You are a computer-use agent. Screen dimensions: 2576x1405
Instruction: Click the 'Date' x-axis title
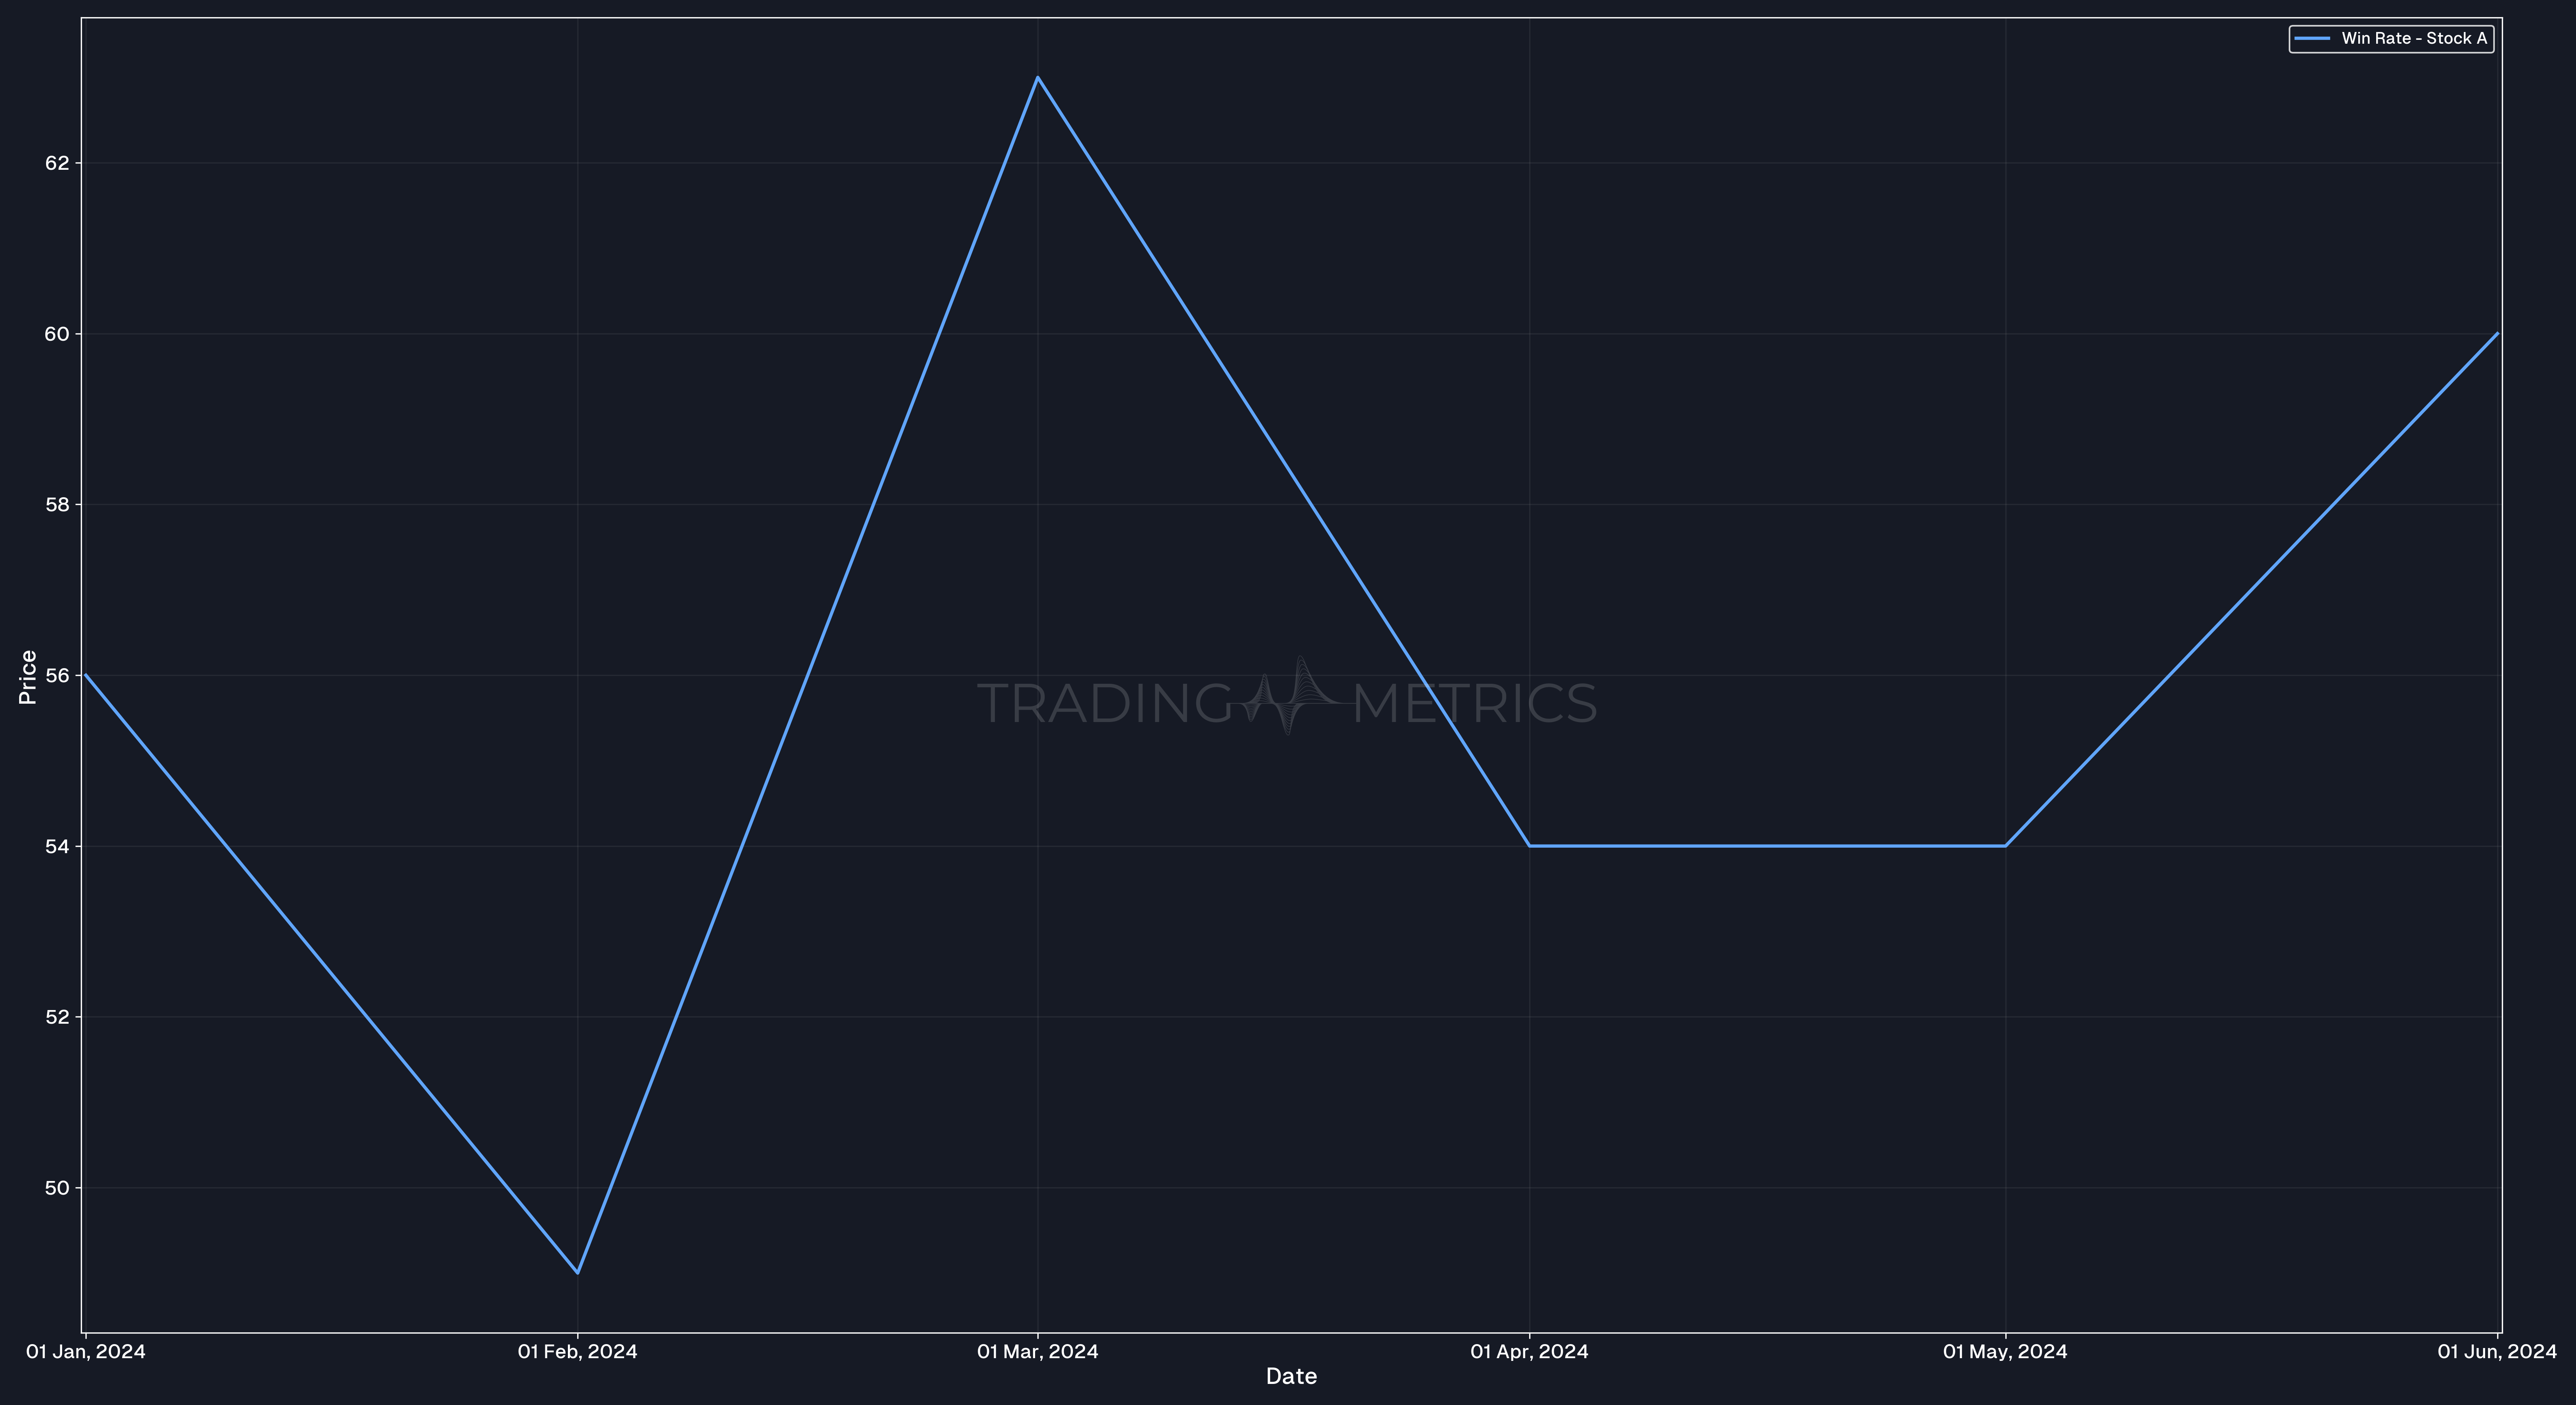click(1291, 1376)
